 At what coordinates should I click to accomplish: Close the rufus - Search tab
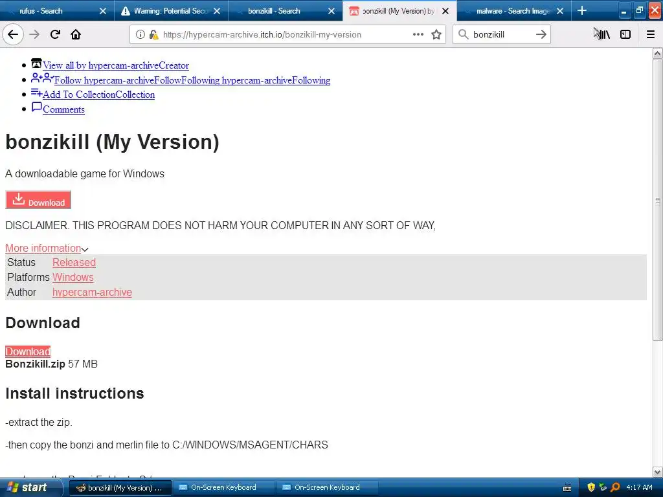pos(103,11)
